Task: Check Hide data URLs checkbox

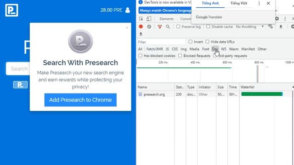Action: coord(207,42)
